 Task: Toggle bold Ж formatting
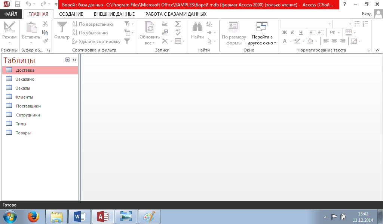tap(285, 32)
